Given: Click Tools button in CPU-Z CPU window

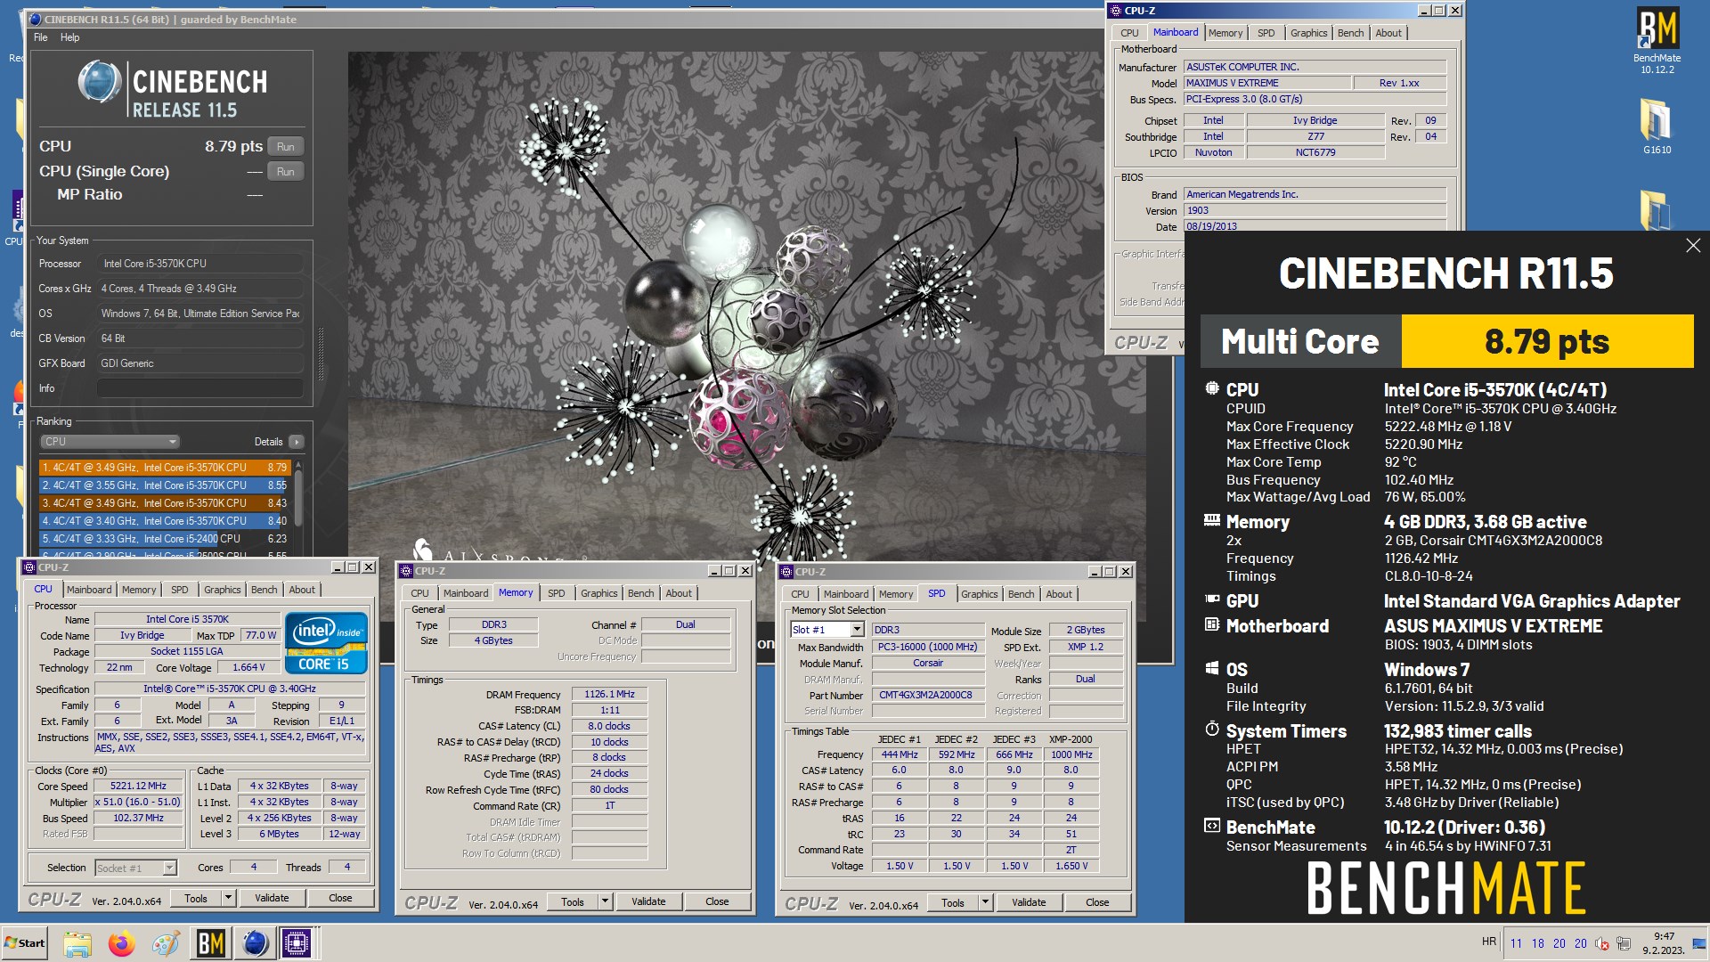Looking at the screenshot, I should click(x=196, y=898).
